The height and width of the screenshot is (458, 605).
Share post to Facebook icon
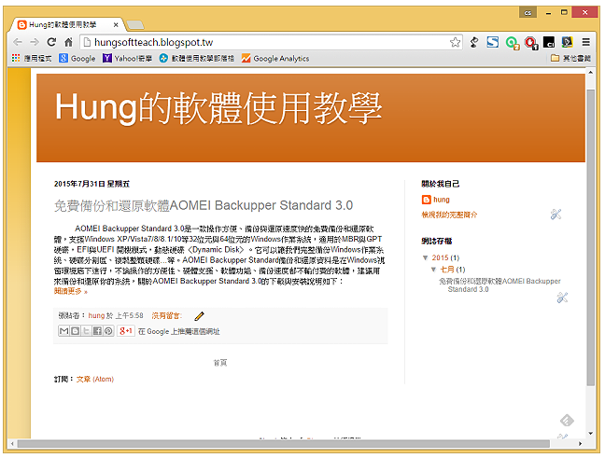(x=98, y=331)
